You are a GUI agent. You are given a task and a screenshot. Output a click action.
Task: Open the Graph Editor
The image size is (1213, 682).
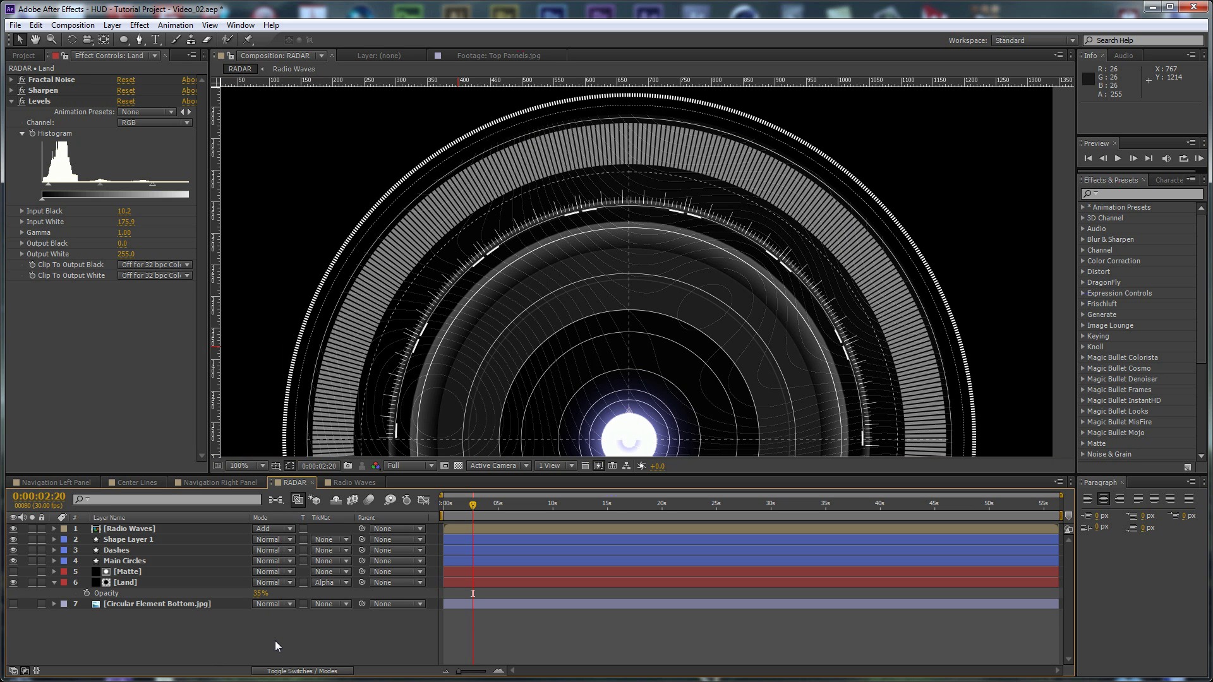pos(424,500)
